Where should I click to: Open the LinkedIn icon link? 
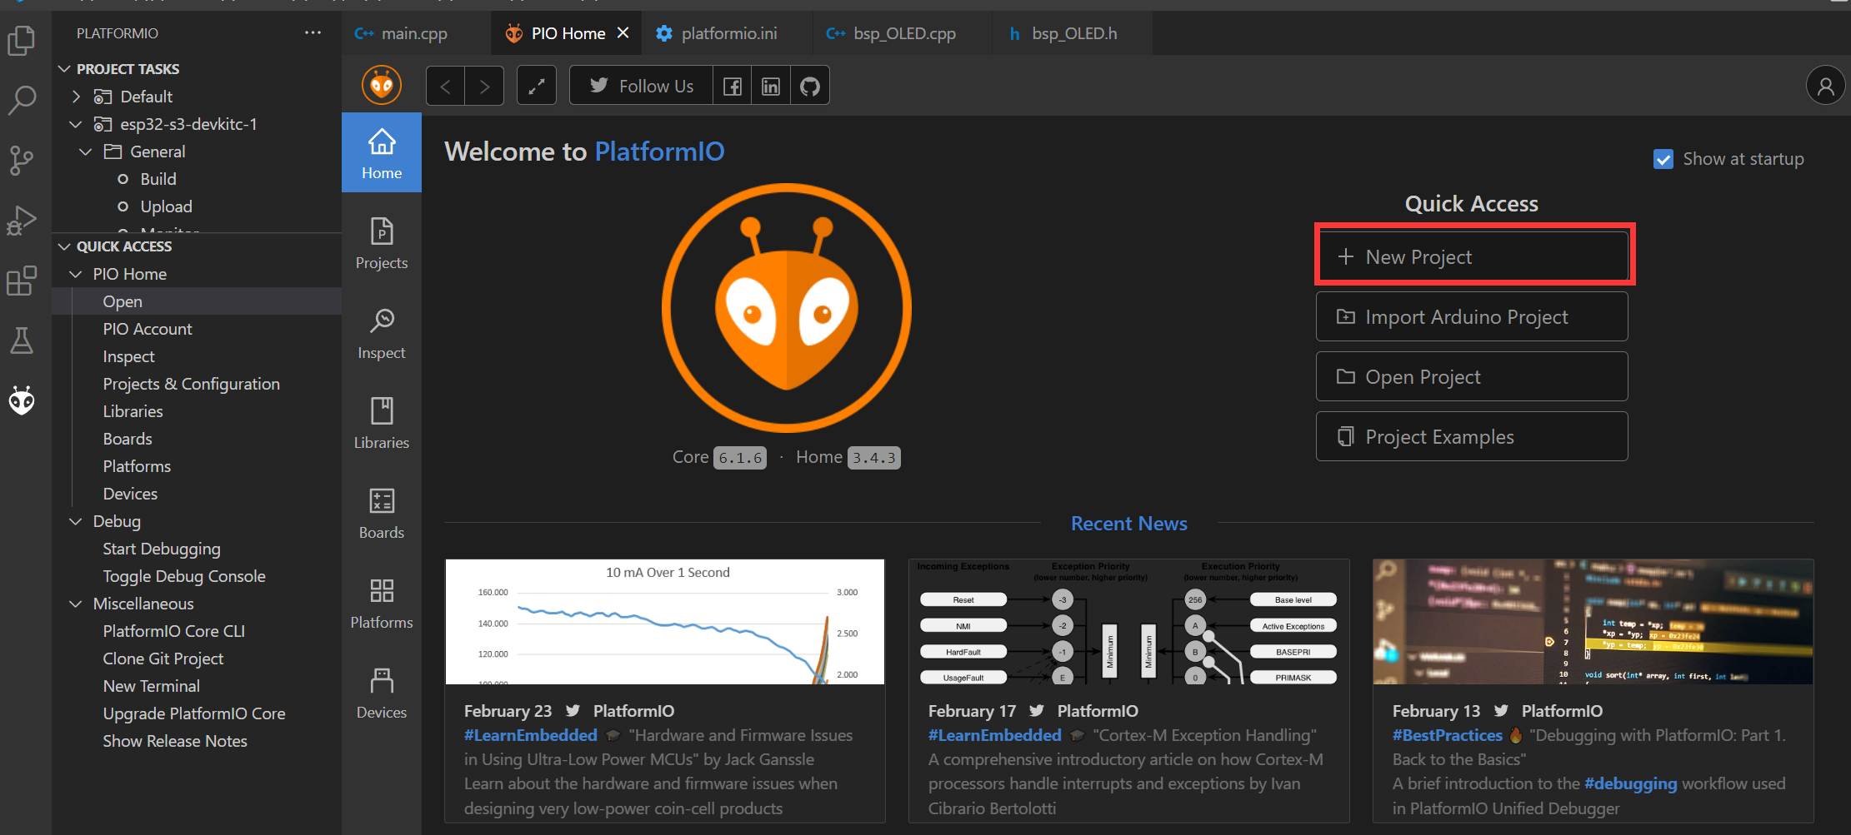click(771, 86)
